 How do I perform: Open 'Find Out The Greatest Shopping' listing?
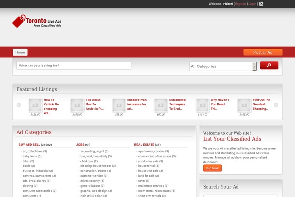[261, 104]
